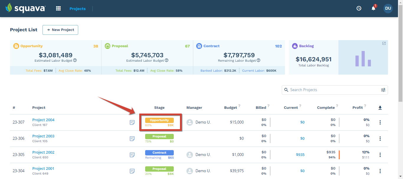Export the project list via download icon

(x=380, y=108)
